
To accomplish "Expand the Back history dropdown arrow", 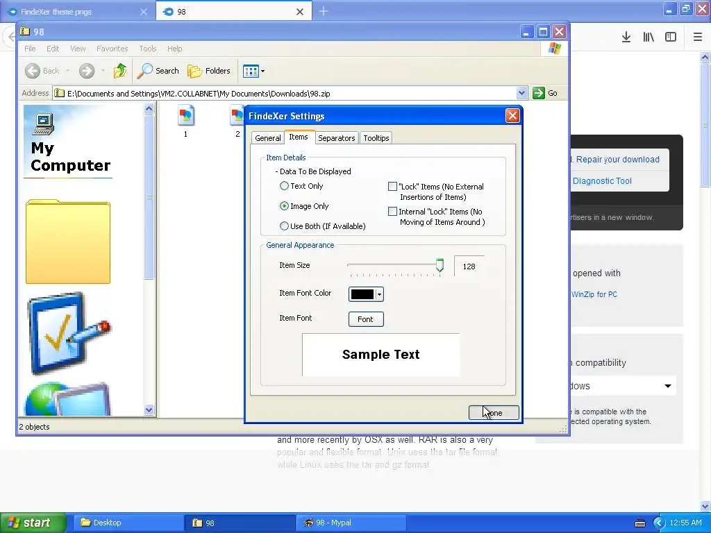I will 68,71.
